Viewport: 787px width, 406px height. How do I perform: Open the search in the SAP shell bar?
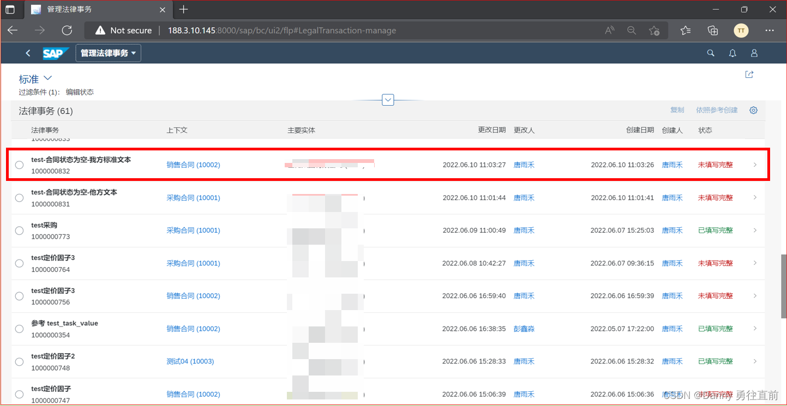(x=710, y=53)
